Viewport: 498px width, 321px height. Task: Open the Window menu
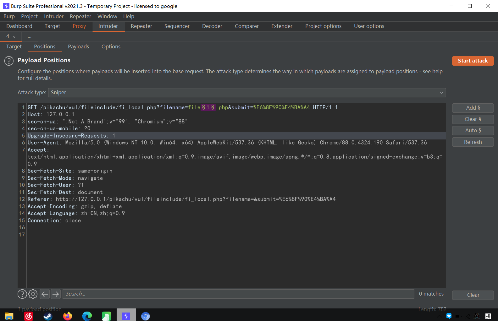pos(107,16)
